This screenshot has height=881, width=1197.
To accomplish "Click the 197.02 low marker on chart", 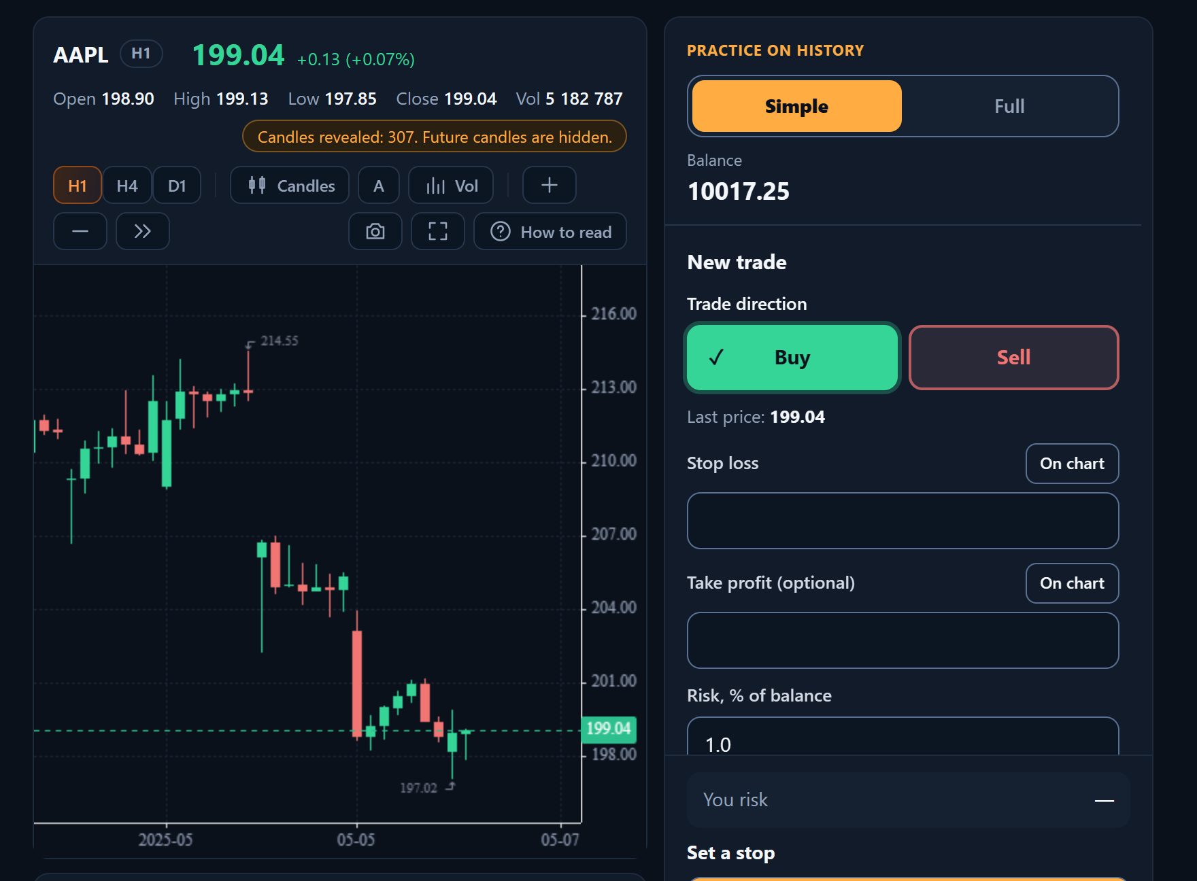I will coord(418,788).
